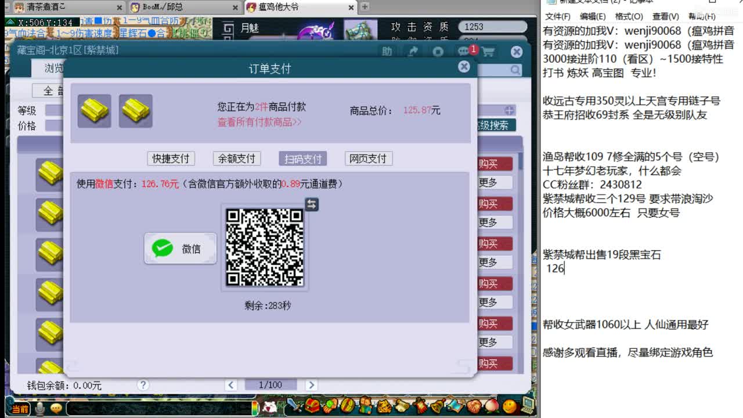
Task: Open 查看(V) menu in Notepad
Action: click(665, 16)
